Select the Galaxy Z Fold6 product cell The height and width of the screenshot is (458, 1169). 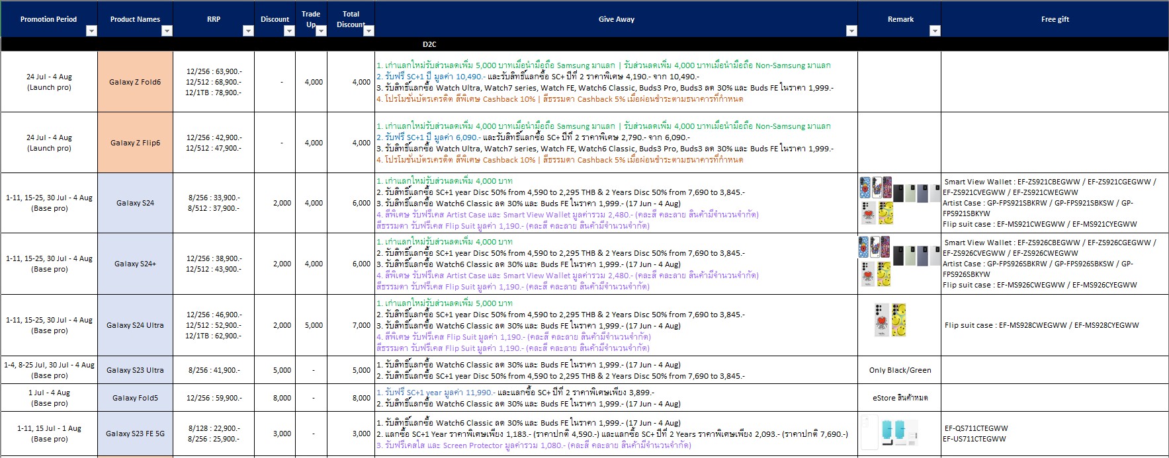[135, 82]
